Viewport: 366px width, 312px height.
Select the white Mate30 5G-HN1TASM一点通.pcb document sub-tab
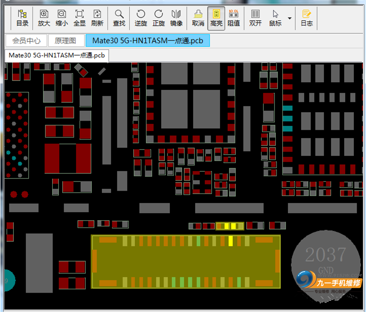57,56
